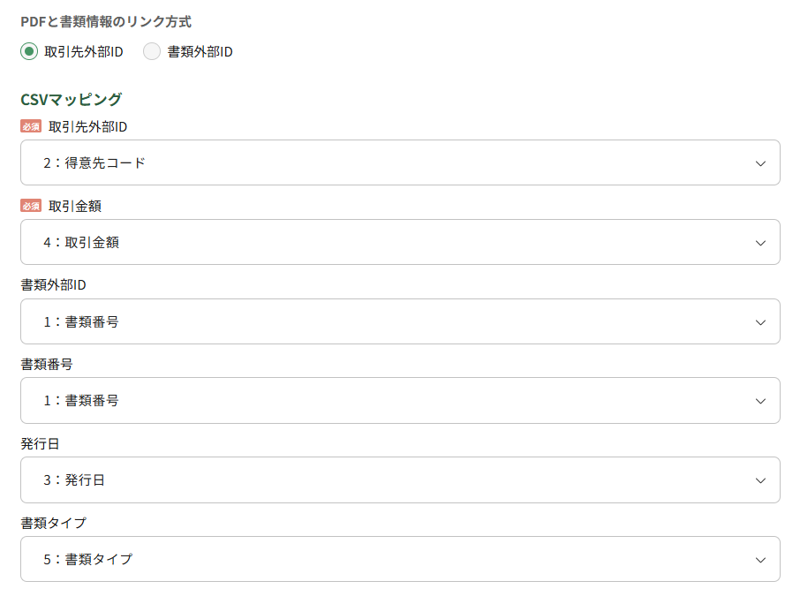Expand the dropdown showing 3：発行日
The height and width of the screenshot is (604, 800).
pos(399,480)
